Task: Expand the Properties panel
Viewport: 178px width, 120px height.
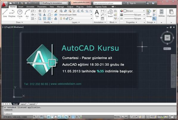Action: [x=132, y=23]
